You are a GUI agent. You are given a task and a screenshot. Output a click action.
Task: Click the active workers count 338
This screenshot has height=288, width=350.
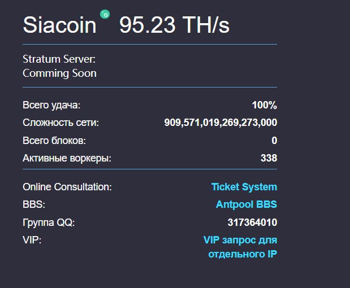(269, 158)
